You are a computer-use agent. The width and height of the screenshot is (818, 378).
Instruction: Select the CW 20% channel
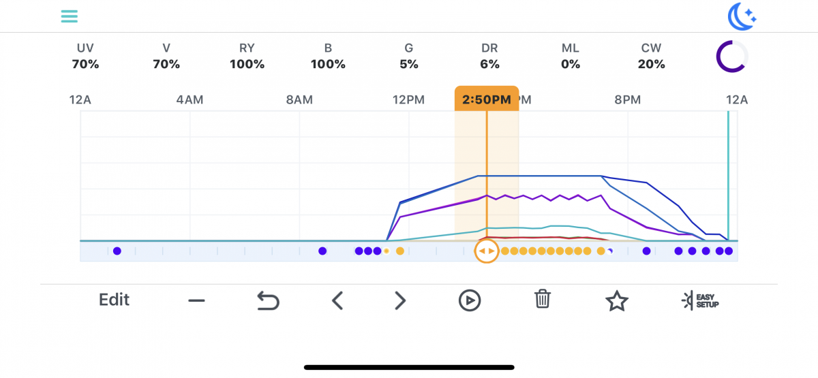(651, 57)
